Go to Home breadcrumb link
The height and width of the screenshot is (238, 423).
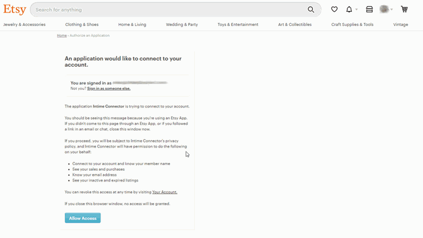coord(62,36)
